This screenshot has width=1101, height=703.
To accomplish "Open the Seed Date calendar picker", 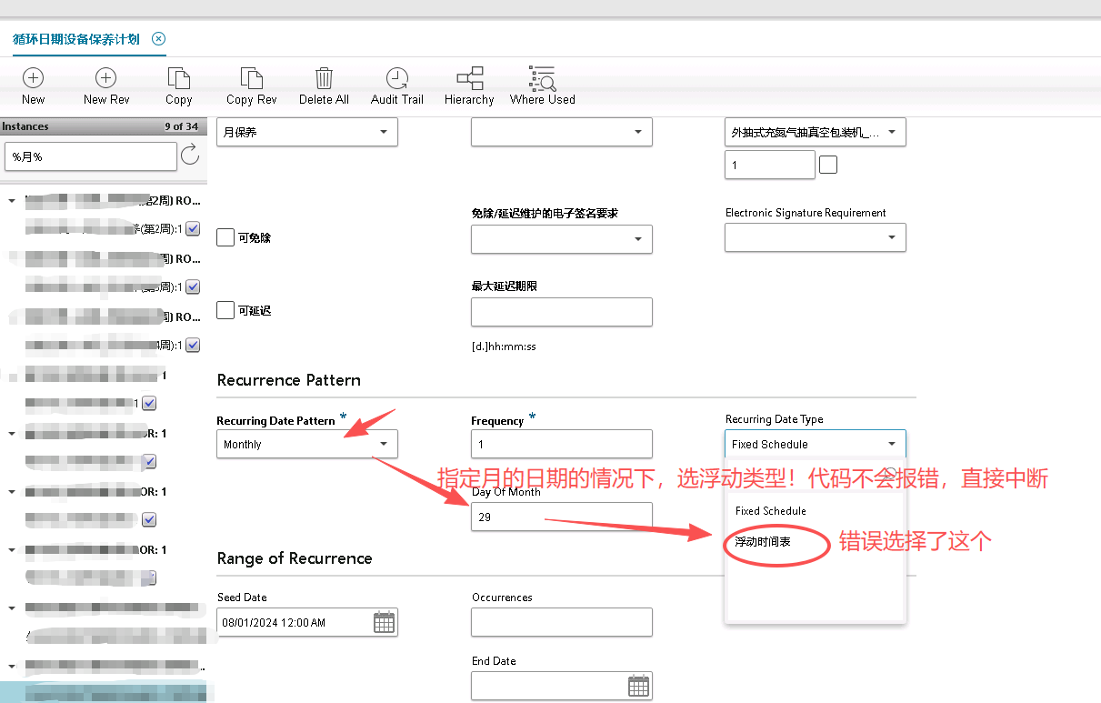I will coord(384,622).
